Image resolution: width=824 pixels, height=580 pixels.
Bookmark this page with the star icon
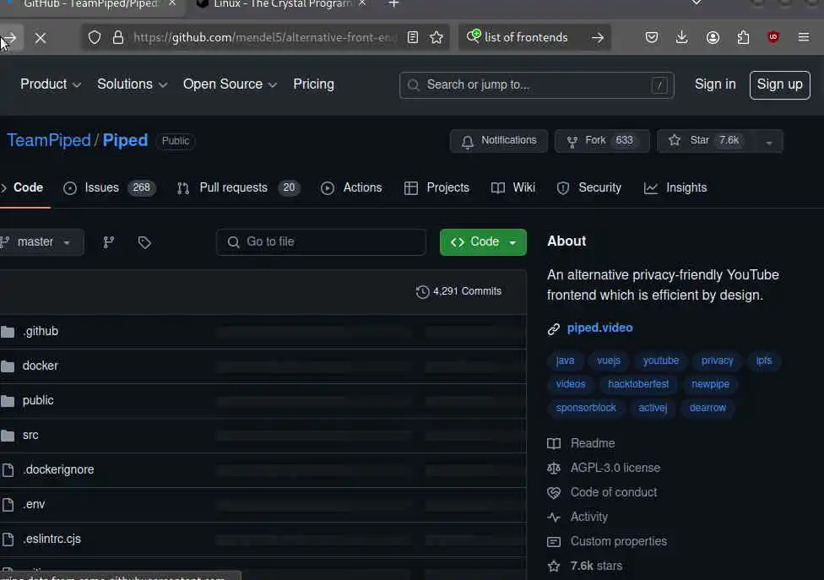click(436, 37)
